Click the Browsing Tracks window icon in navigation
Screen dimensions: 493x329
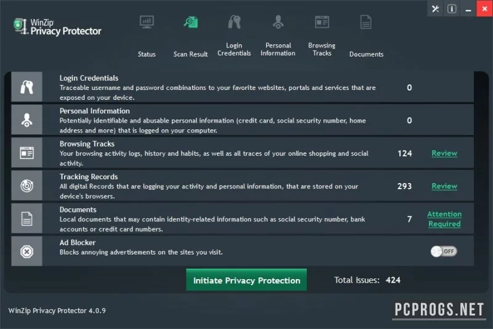[322, 22]
